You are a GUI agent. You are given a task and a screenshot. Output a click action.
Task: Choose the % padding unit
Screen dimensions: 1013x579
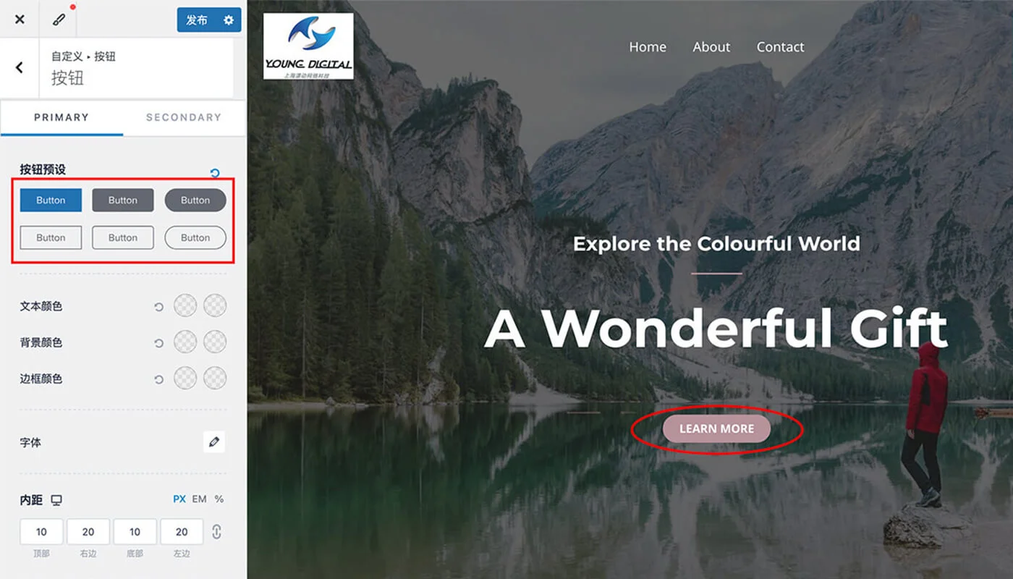(219, 499)
